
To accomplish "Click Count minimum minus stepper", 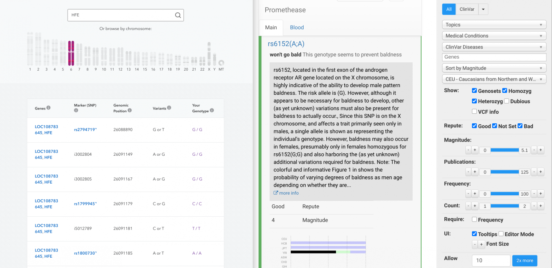I will coord(468,206).
